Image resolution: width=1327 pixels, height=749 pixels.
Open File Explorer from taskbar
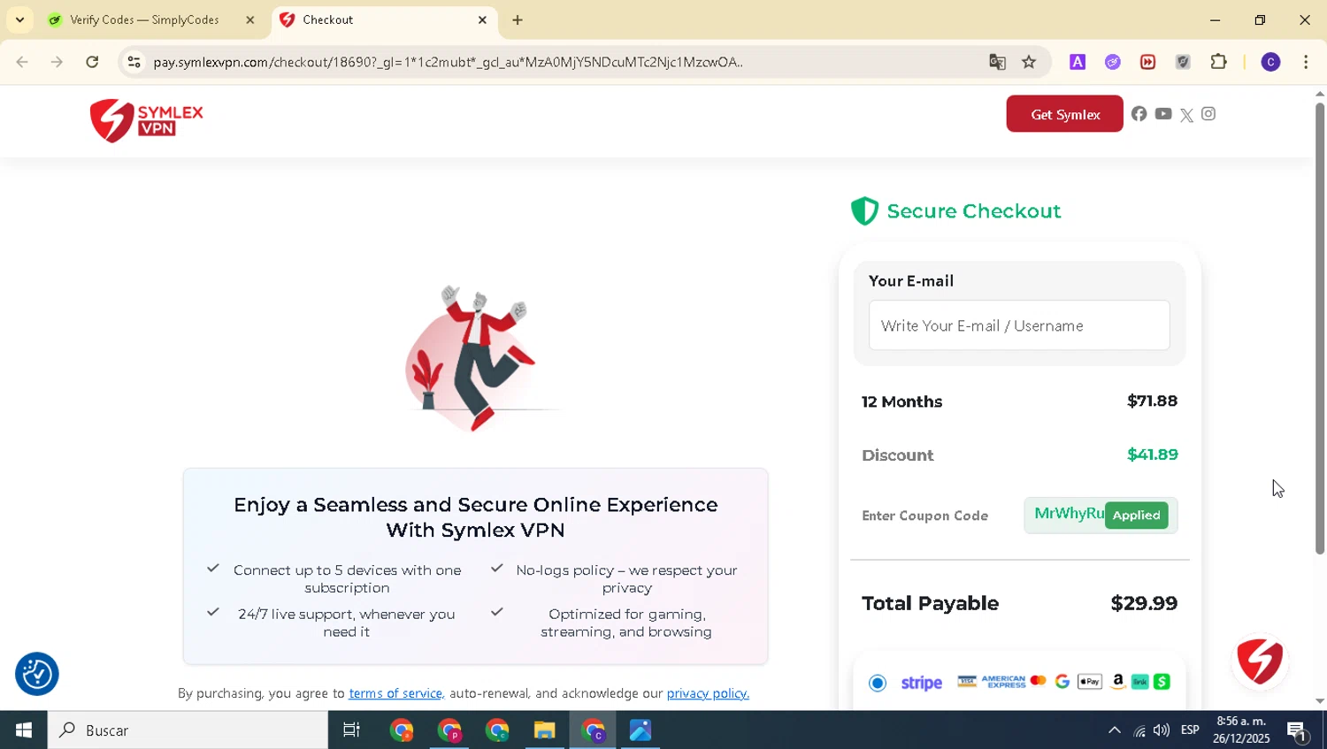544,730
